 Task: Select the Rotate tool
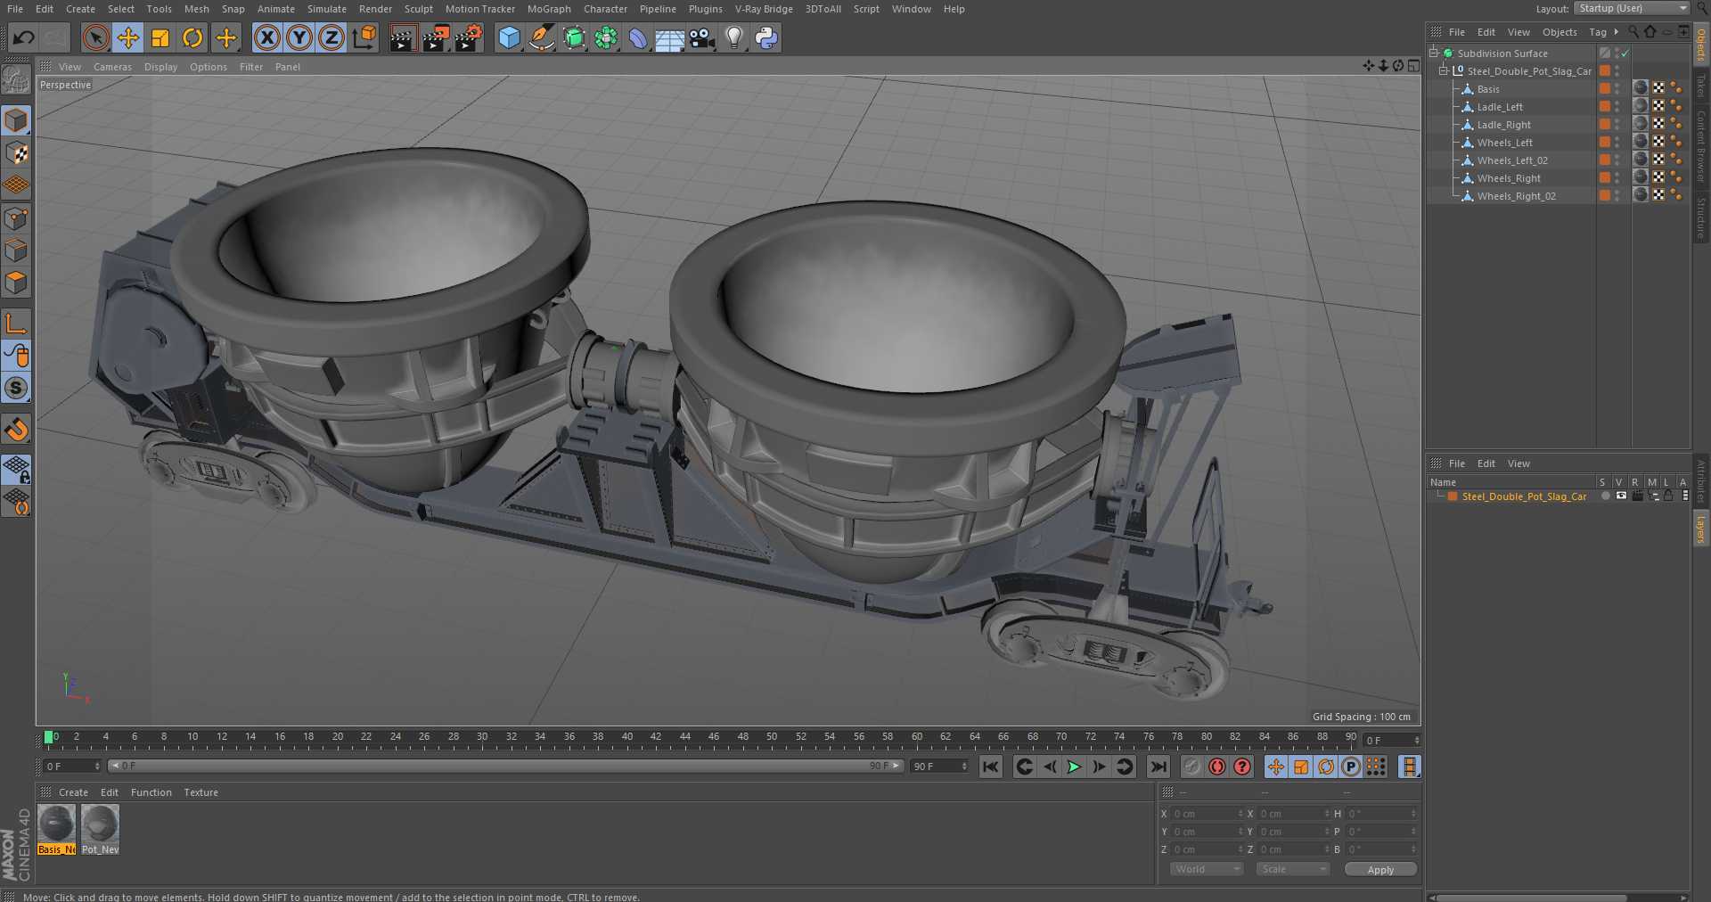coord(192,37)
